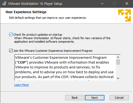Proceed with the Next button
The width and height of the screenshot is (133, 103).
[95, 98]
